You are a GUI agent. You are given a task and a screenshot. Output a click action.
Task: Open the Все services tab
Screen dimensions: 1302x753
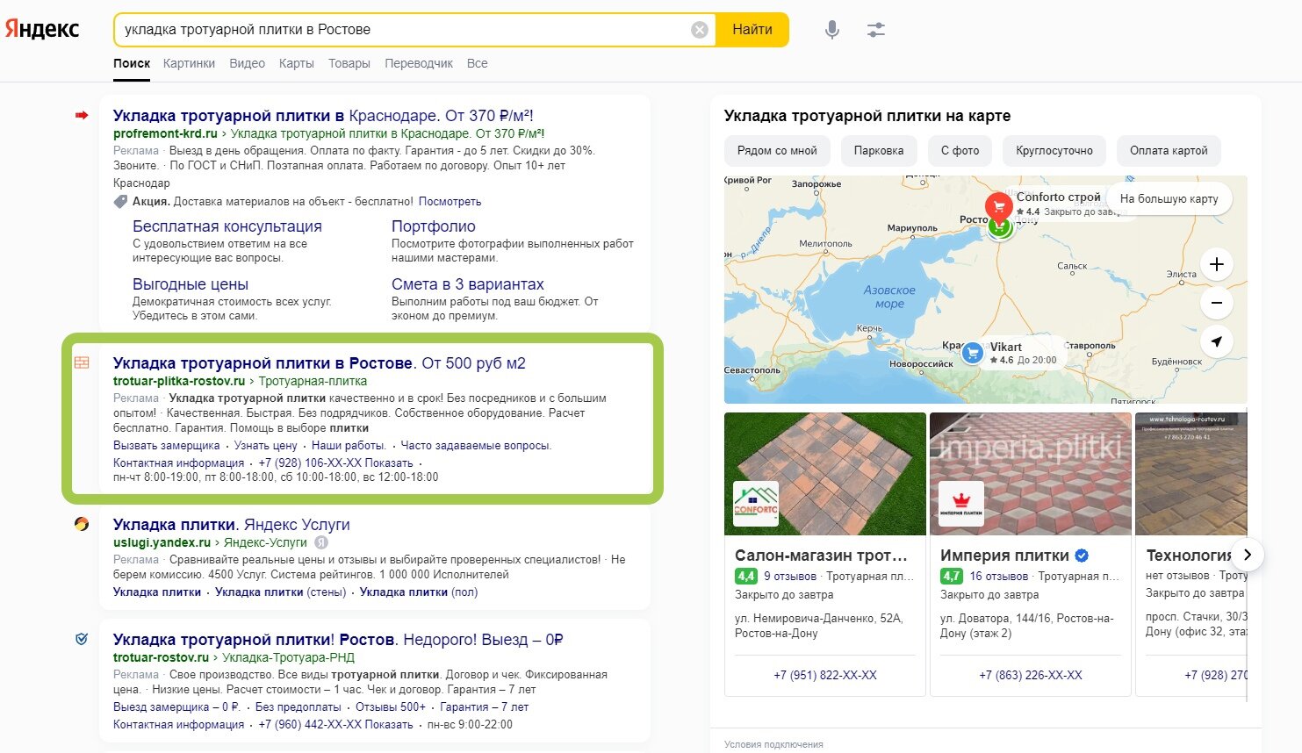tap(477, 63)
